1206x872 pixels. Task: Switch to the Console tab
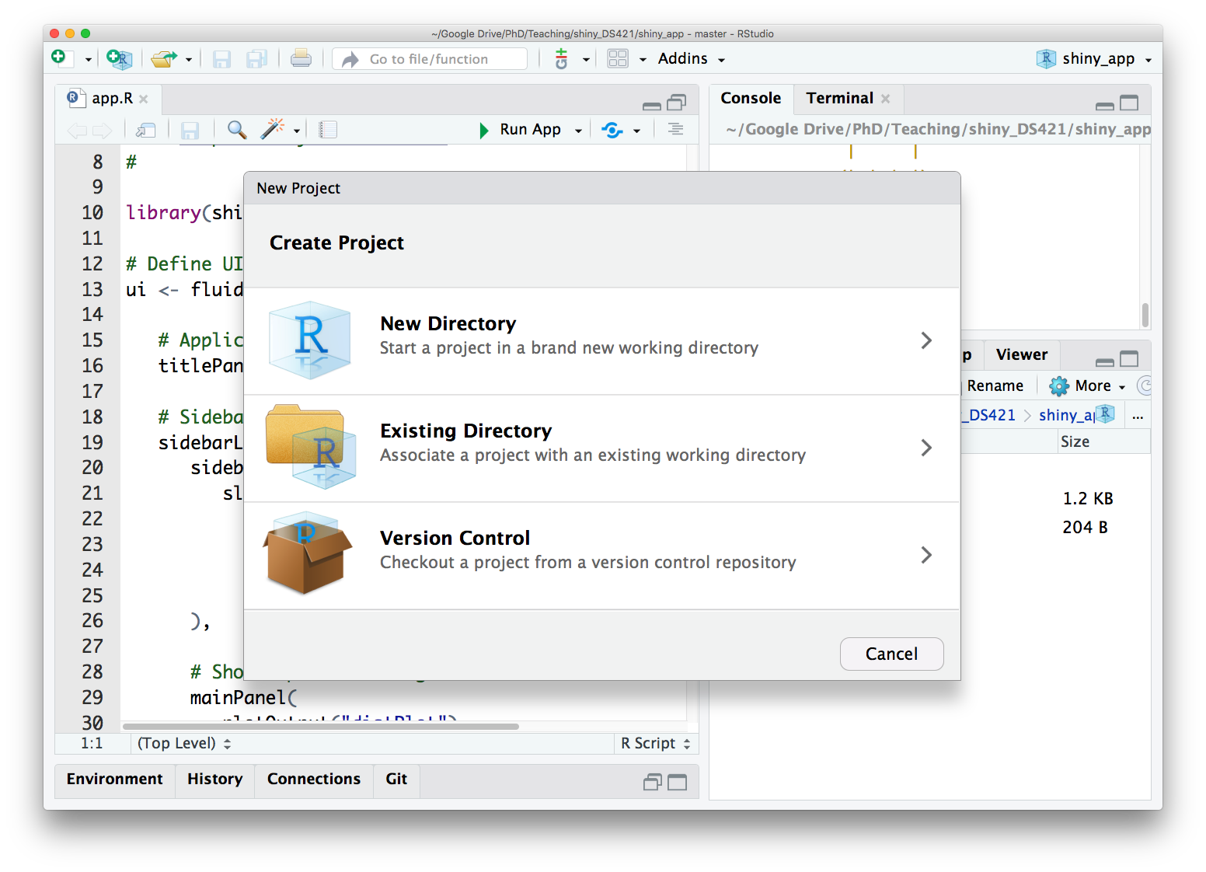click(x=751, y=98)
